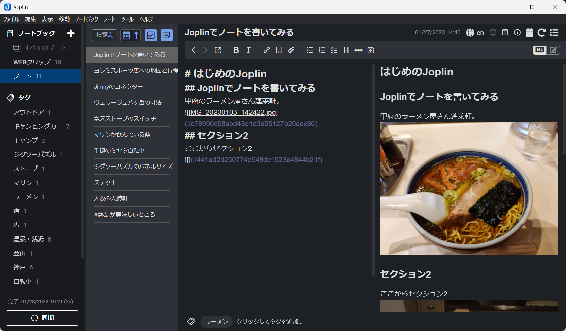566x331 pixels.
Task: Click the refresh arrow icon
Action: 542,32
